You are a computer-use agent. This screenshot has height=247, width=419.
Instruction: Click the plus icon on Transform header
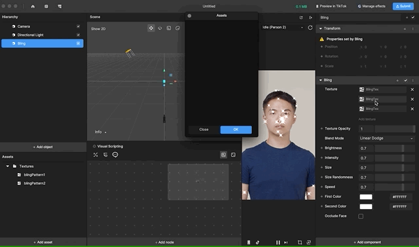click(405, 29)
